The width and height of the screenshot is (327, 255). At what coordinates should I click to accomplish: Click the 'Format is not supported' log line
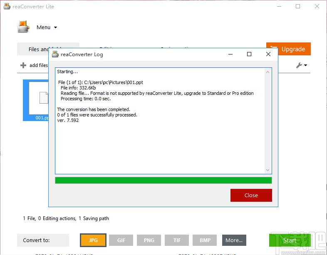(x=157, y=93)
